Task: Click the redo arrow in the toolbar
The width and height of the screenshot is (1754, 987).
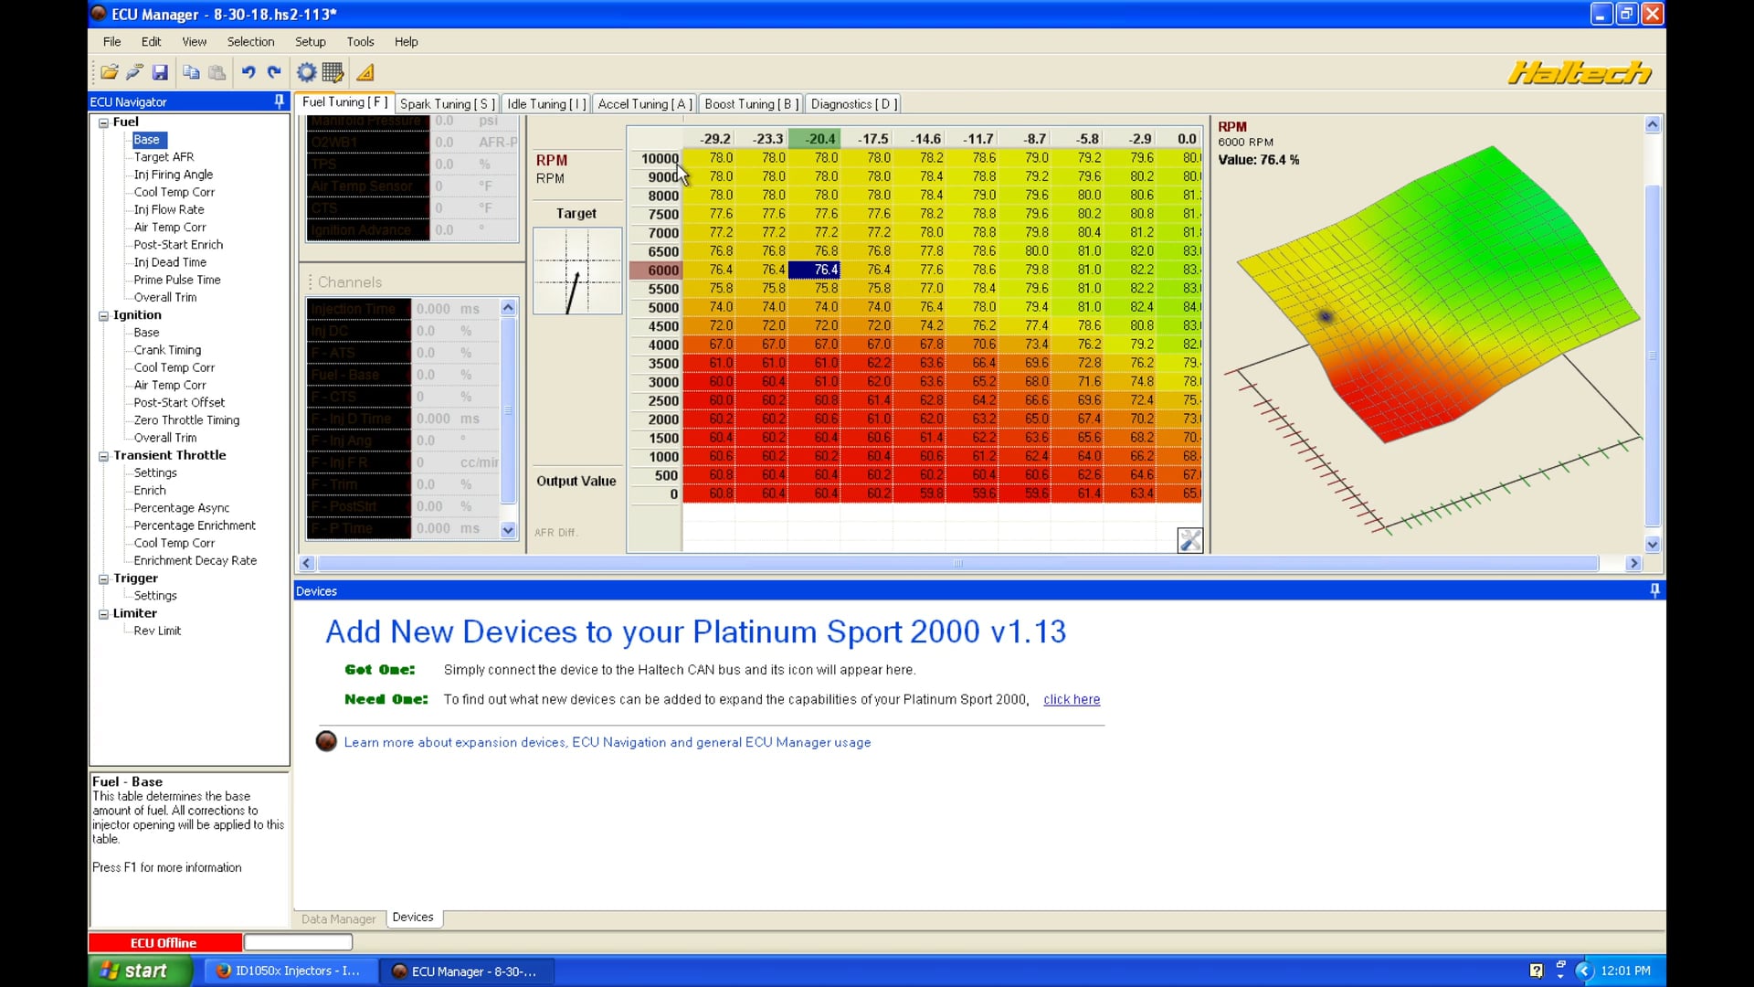Action: pos(274,72)
